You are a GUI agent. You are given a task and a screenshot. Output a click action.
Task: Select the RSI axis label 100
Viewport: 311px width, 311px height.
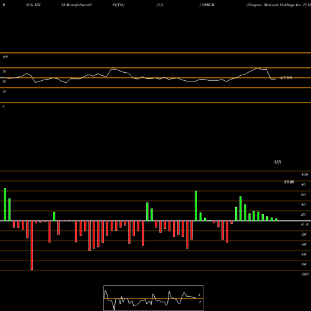pyautogui.click(x=5, y=57)
